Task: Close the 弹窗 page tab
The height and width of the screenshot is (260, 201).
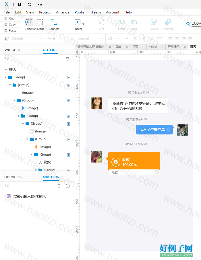Action: 127,47
